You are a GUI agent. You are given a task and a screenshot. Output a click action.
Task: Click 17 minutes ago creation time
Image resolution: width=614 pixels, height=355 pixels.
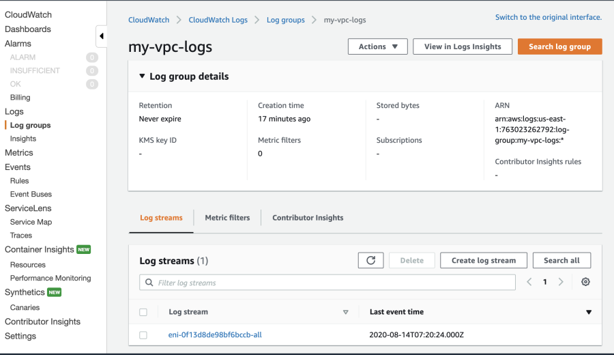(x=284, y=119)
